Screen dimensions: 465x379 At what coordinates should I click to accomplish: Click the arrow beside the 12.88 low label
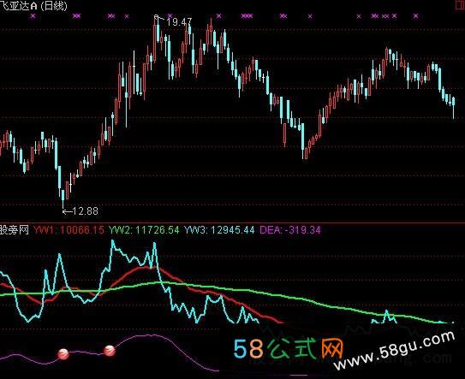click(x=67, y=211)
